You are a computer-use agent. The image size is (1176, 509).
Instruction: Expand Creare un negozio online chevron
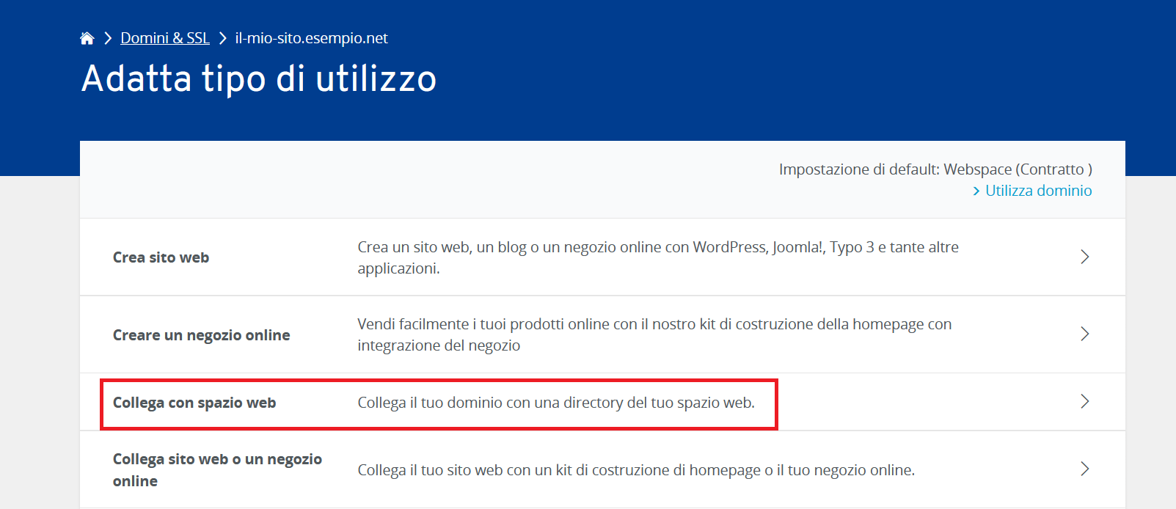(x=1084, y=334)
